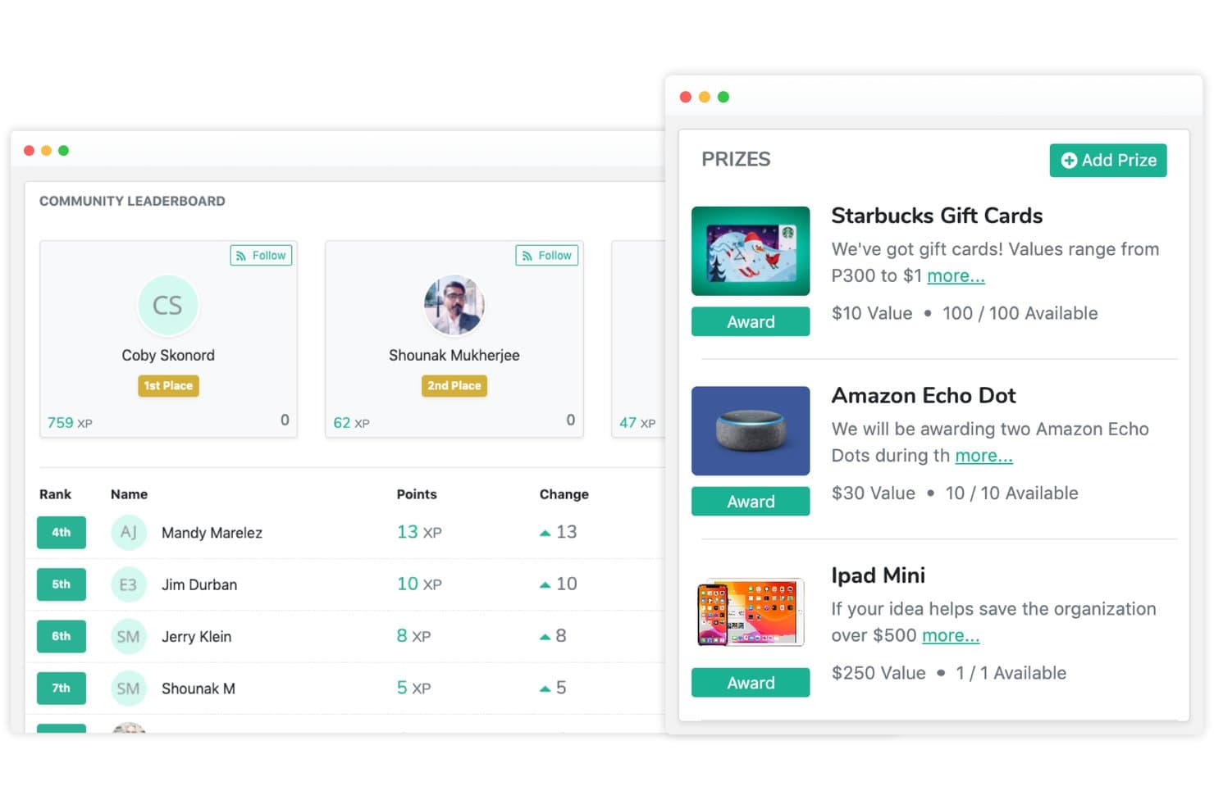Image resolution: width=1214 pixels, height=809 pixels.
Task: Award the Ipad Mini prize
Action: tap(750, 683)
